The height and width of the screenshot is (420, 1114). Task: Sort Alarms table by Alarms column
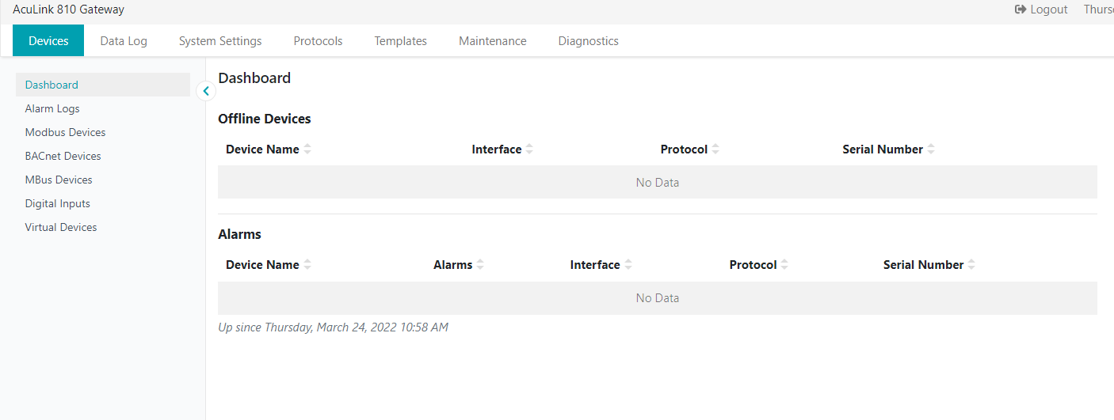point(479,265)
